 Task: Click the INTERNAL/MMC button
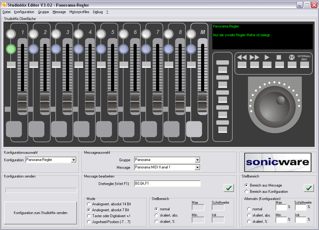click(304, 64)
